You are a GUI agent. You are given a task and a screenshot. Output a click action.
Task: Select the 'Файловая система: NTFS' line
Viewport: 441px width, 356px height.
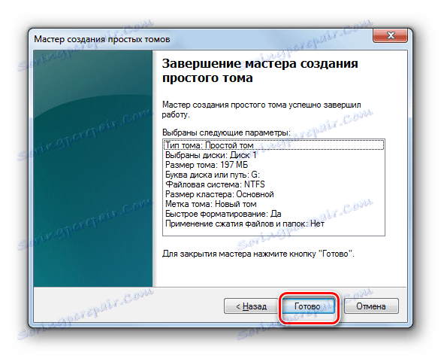[x=273, y=184]
